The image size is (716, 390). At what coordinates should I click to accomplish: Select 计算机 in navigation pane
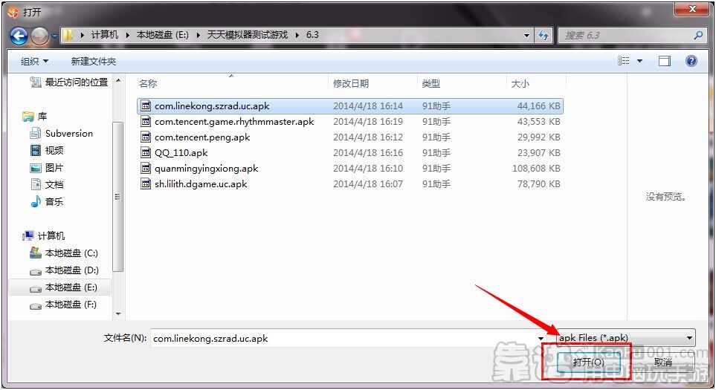44,235
